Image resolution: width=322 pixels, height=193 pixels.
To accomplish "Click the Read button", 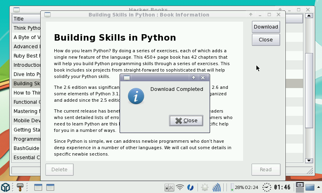I will click(266, 170).
